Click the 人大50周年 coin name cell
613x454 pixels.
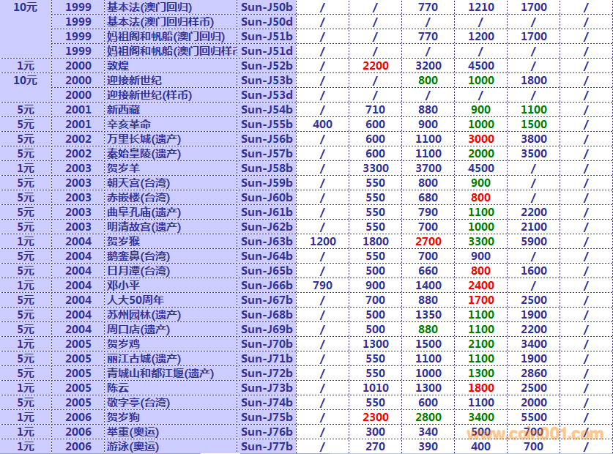coord(135,300)
